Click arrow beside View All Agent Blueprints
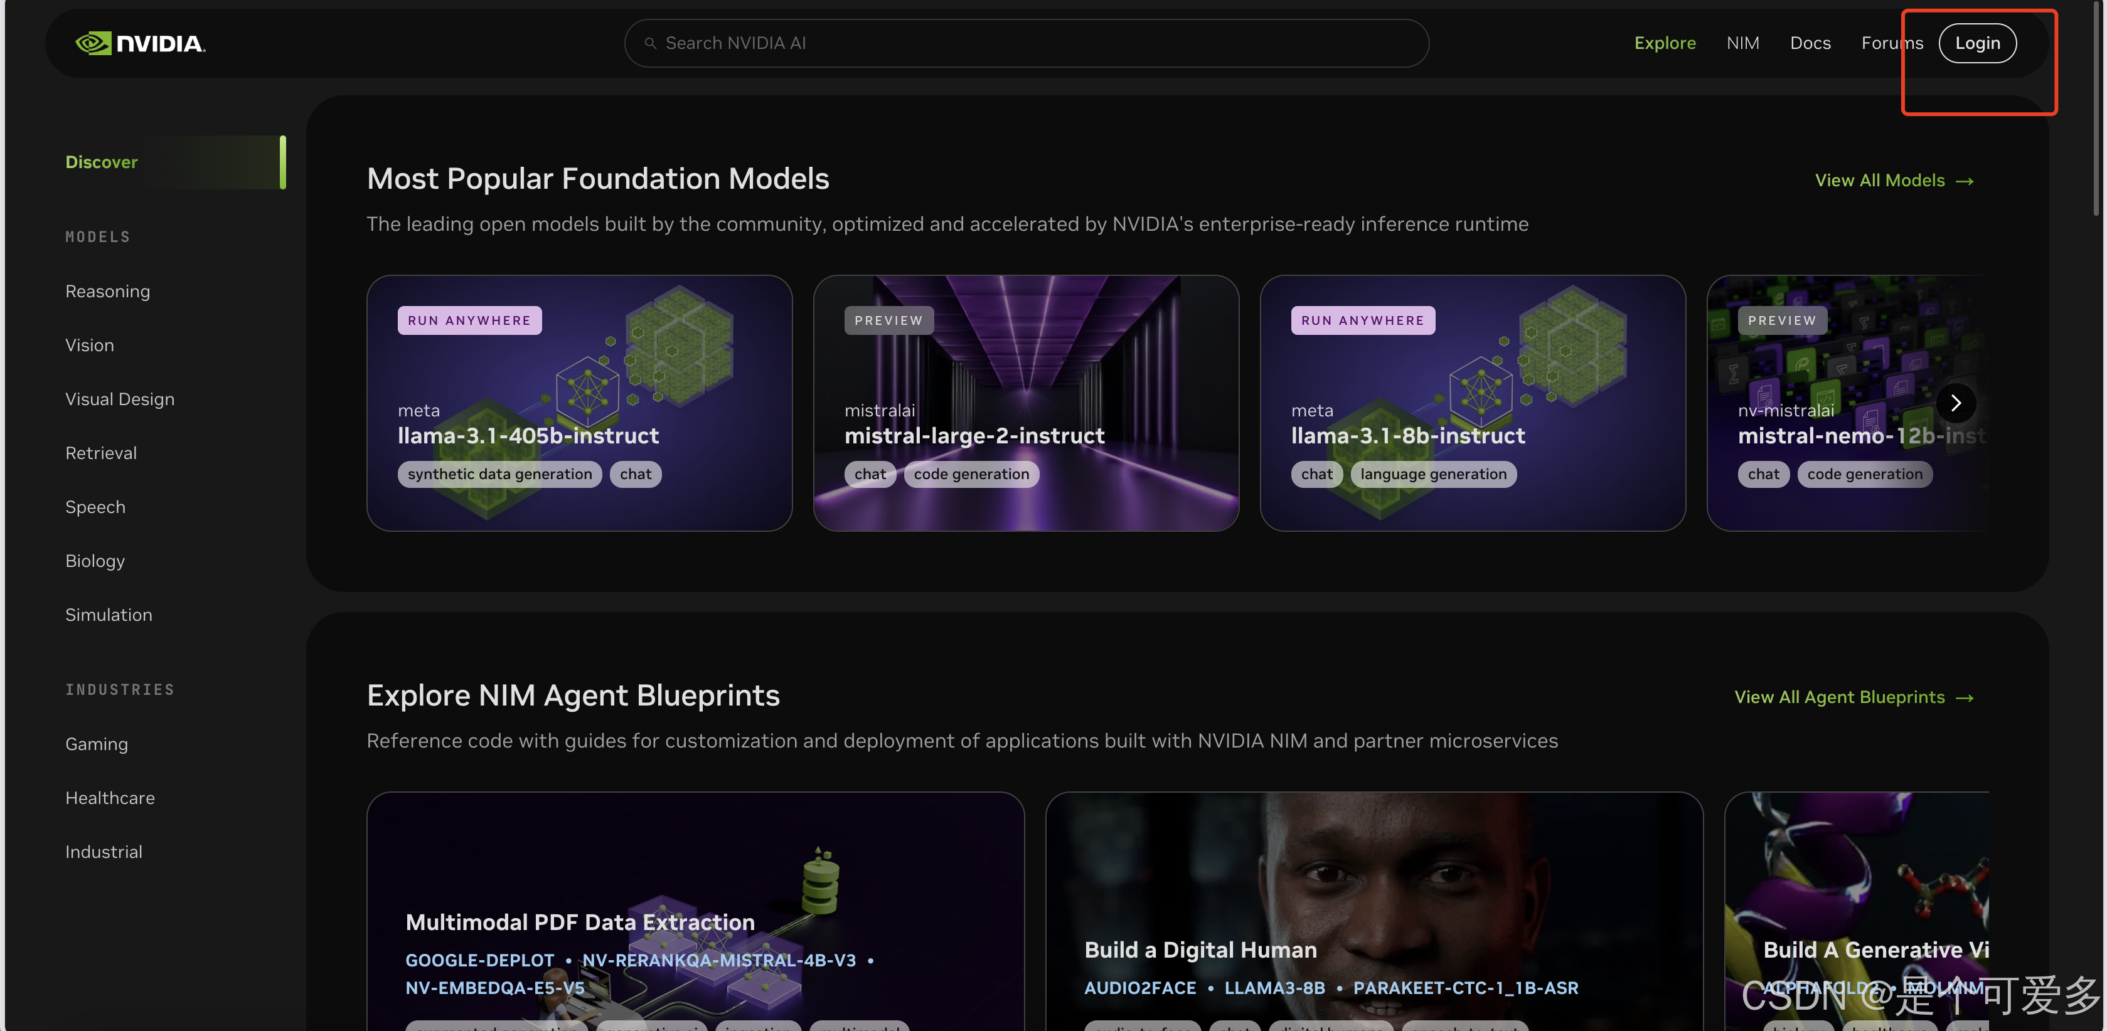This screenshot has height=1031, width=2107. [1965, 698]
